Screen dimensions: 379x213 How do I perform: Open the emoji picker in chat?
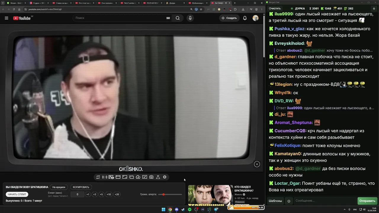(x=289, y=201)
